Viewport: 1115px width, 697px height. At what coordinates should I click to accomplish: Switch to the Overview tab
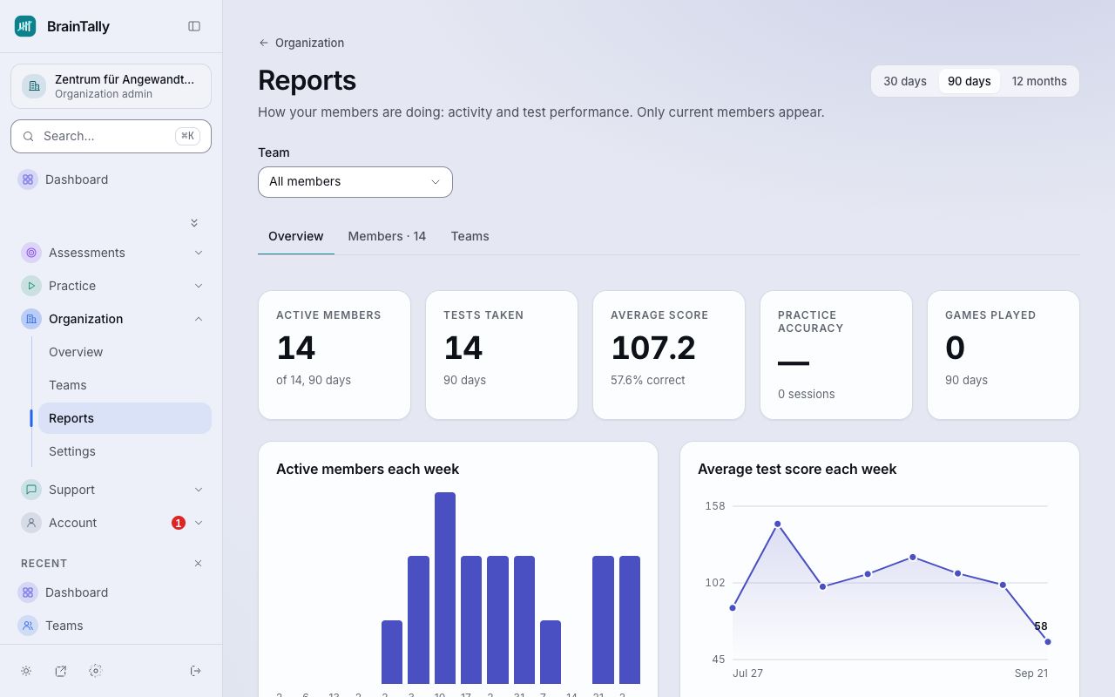pos(296,236)
